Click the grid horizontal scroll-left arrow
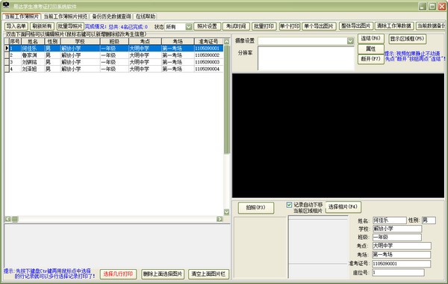 tap(7, 219)
